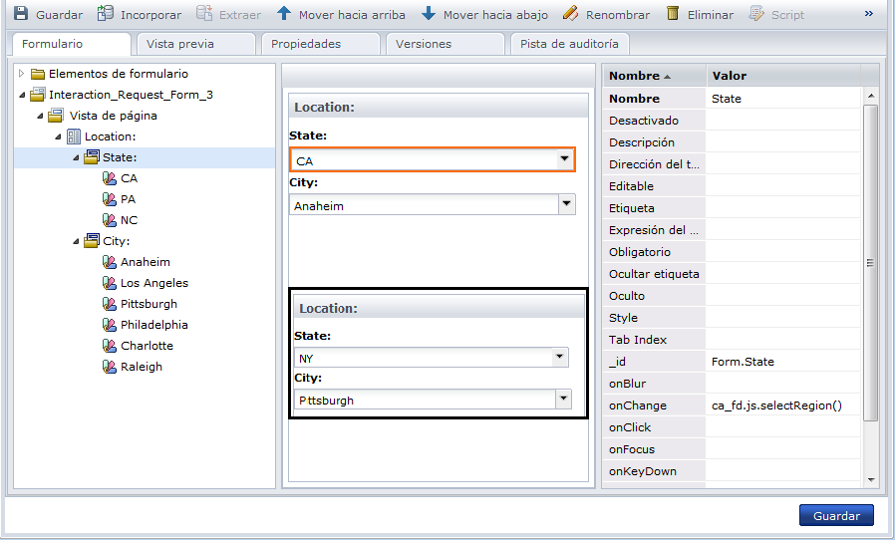895x540 pixels.
Task: Click the City field icon in tree
Action: click(92, 241)
